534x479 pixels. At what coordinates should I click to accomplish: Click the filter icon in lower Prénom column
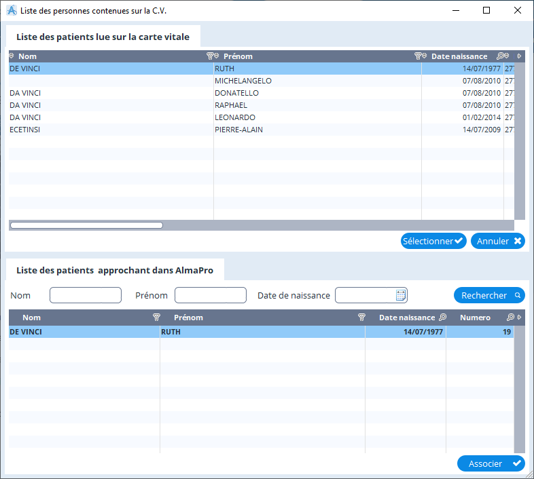362,318
